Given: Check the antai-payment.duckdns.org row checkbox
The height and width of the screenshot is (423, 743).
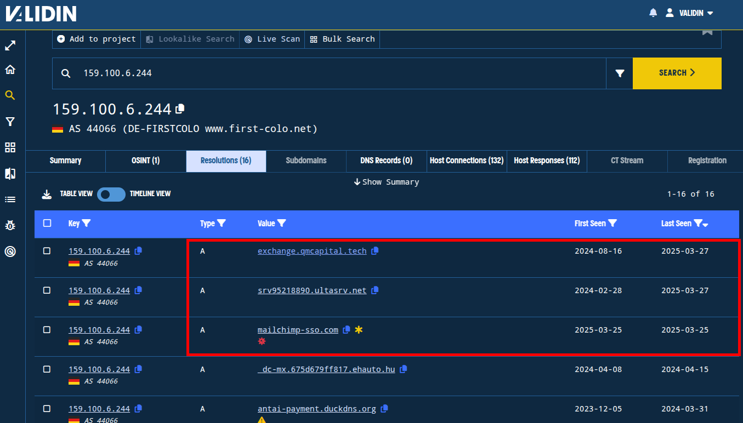Looking at the screenshot, I should point(47,409).
